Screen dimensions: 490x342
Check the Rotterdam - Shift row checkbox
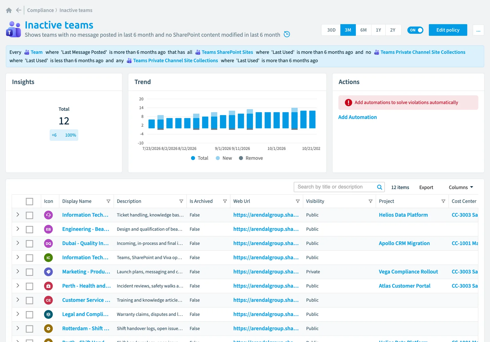[29, 329]
